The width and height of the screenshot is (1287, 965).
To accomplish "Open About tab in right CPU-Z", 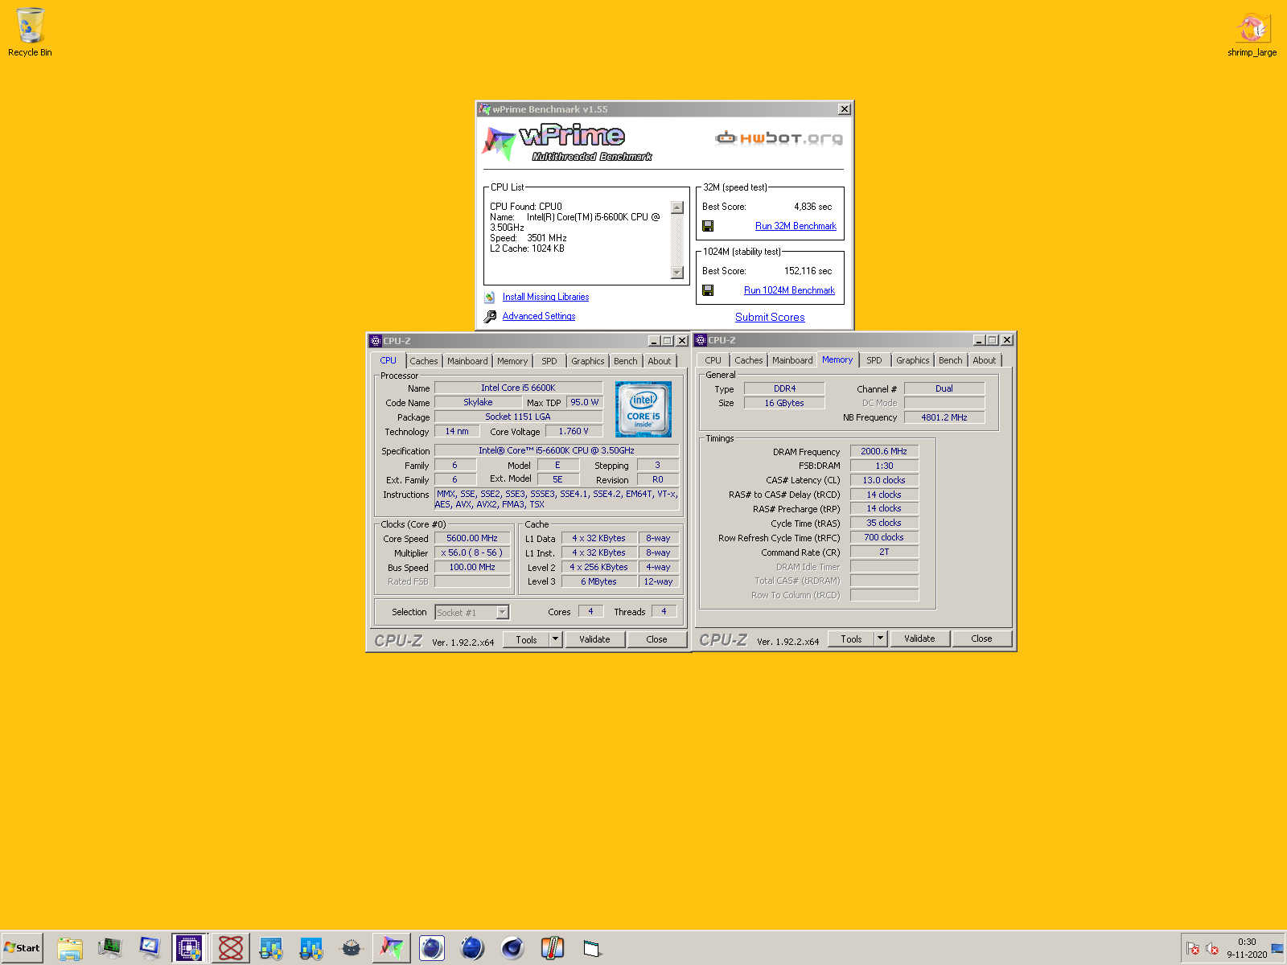I will pyautogui.click(x=985, y=360).
